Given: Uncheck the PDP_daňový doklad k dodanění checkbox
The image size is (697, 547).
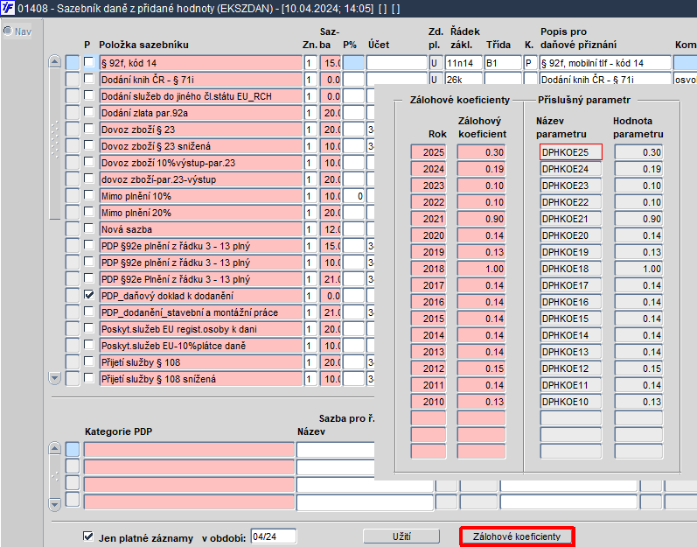Looking at the screenshot, I should (88, 296).
